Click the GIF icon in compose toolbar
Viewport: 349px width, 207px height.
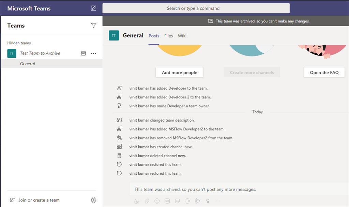point(167,201)
